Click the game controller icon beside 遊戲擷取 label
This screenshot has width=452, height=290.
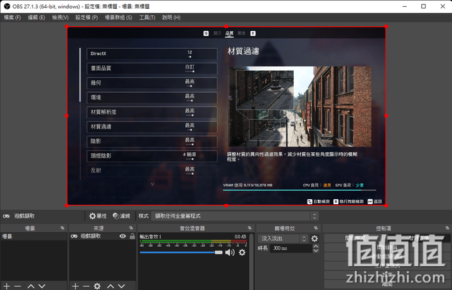tap(6, 215)
